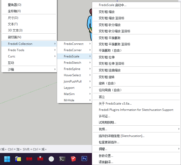Open the first red BIM taskbar icon
The image size is (181, 165).
pyautogui.click(x=29, y=159)
